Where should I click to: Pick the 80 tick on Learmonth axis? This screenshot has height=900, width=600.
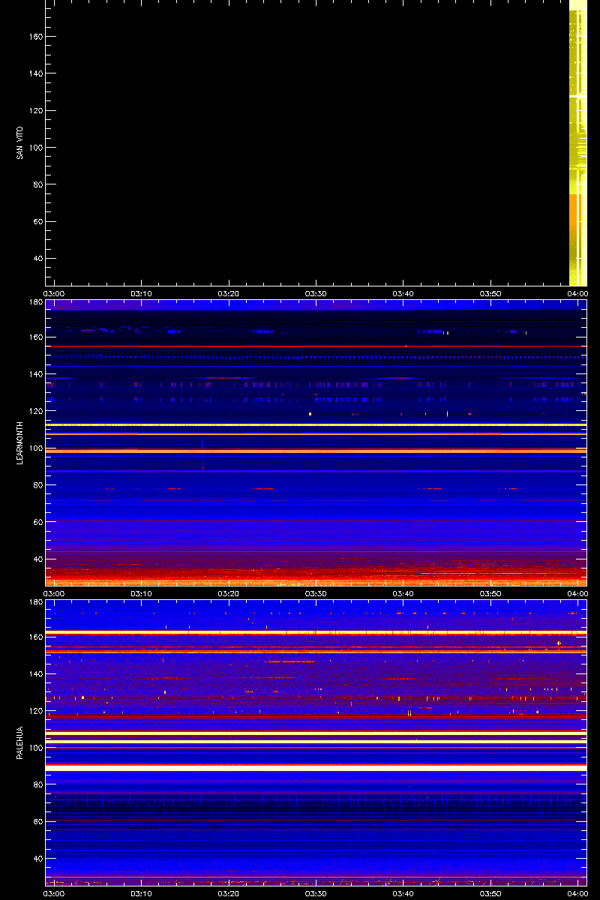[39, 484]
